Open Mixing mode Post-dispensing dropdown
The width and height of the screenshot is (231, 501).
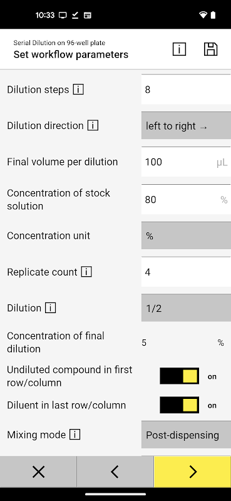pos(187,435)
